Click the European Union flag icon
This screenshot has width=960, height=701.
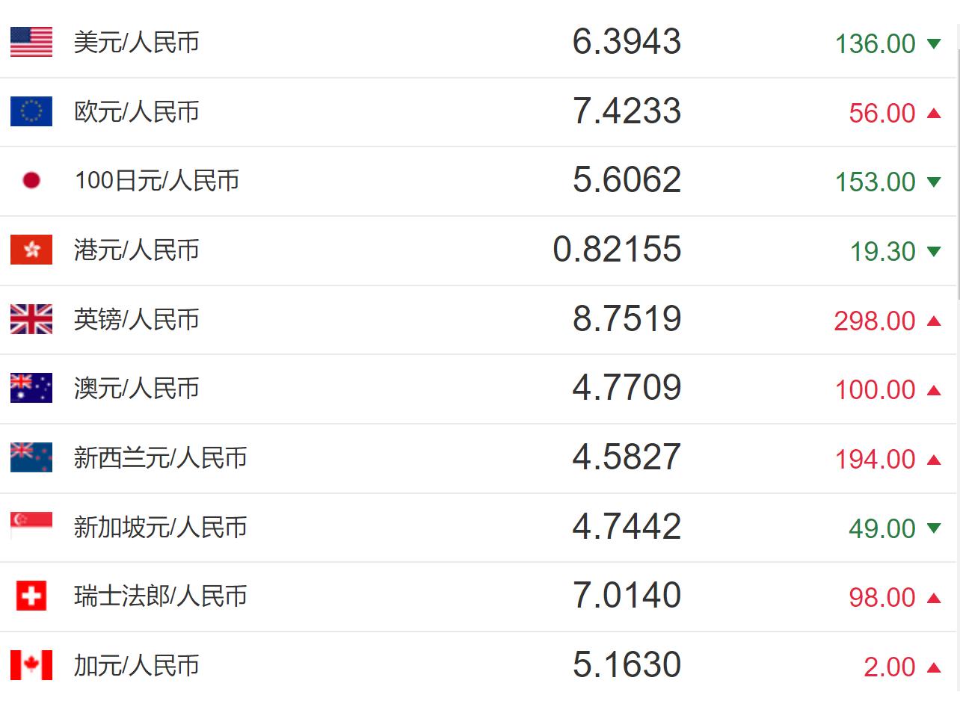[x=31, y=111]
